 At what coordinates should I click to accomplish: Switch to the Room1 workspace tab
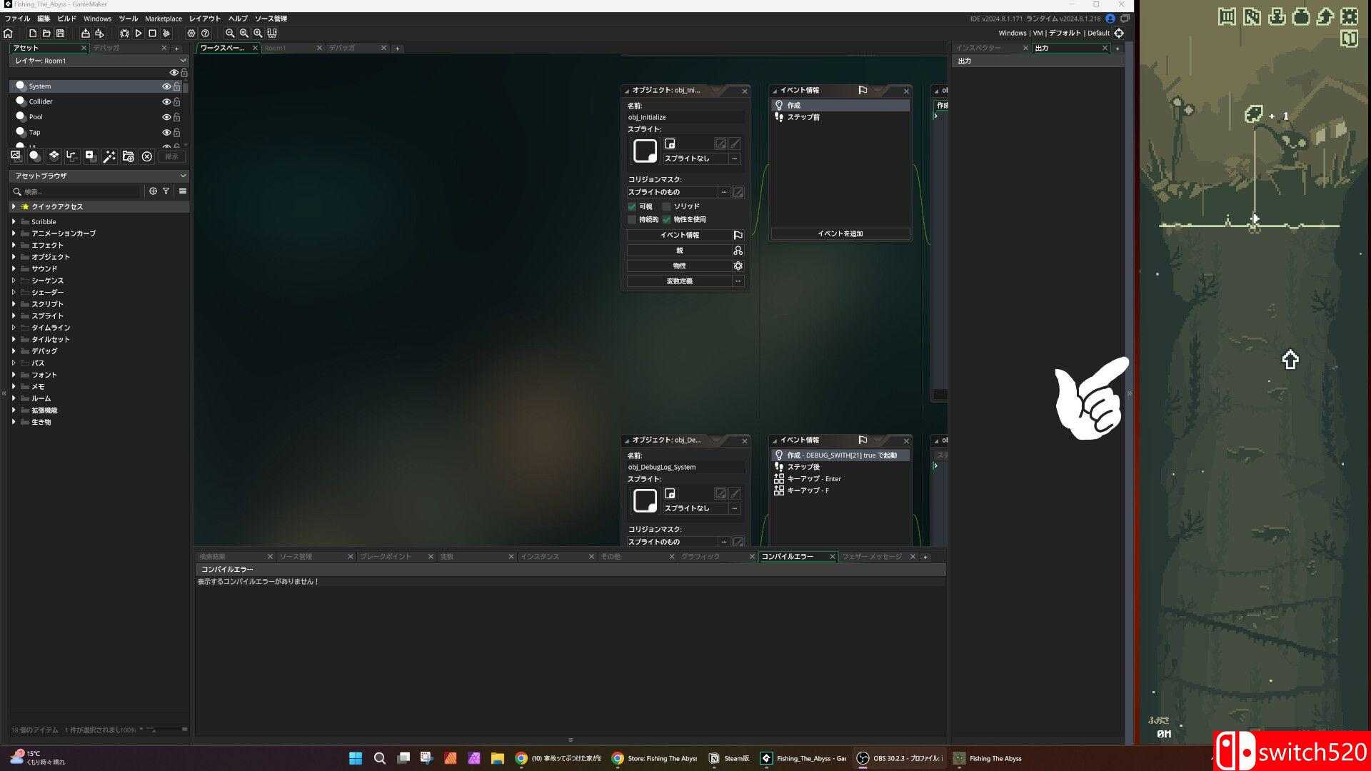click(x=276, y=48)
